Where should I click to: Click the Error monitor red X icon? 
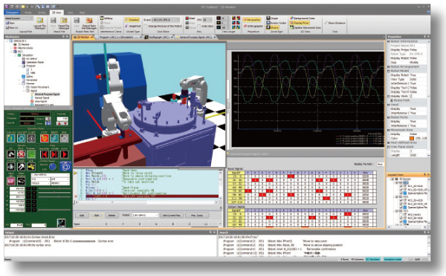(x=21, y=154)
